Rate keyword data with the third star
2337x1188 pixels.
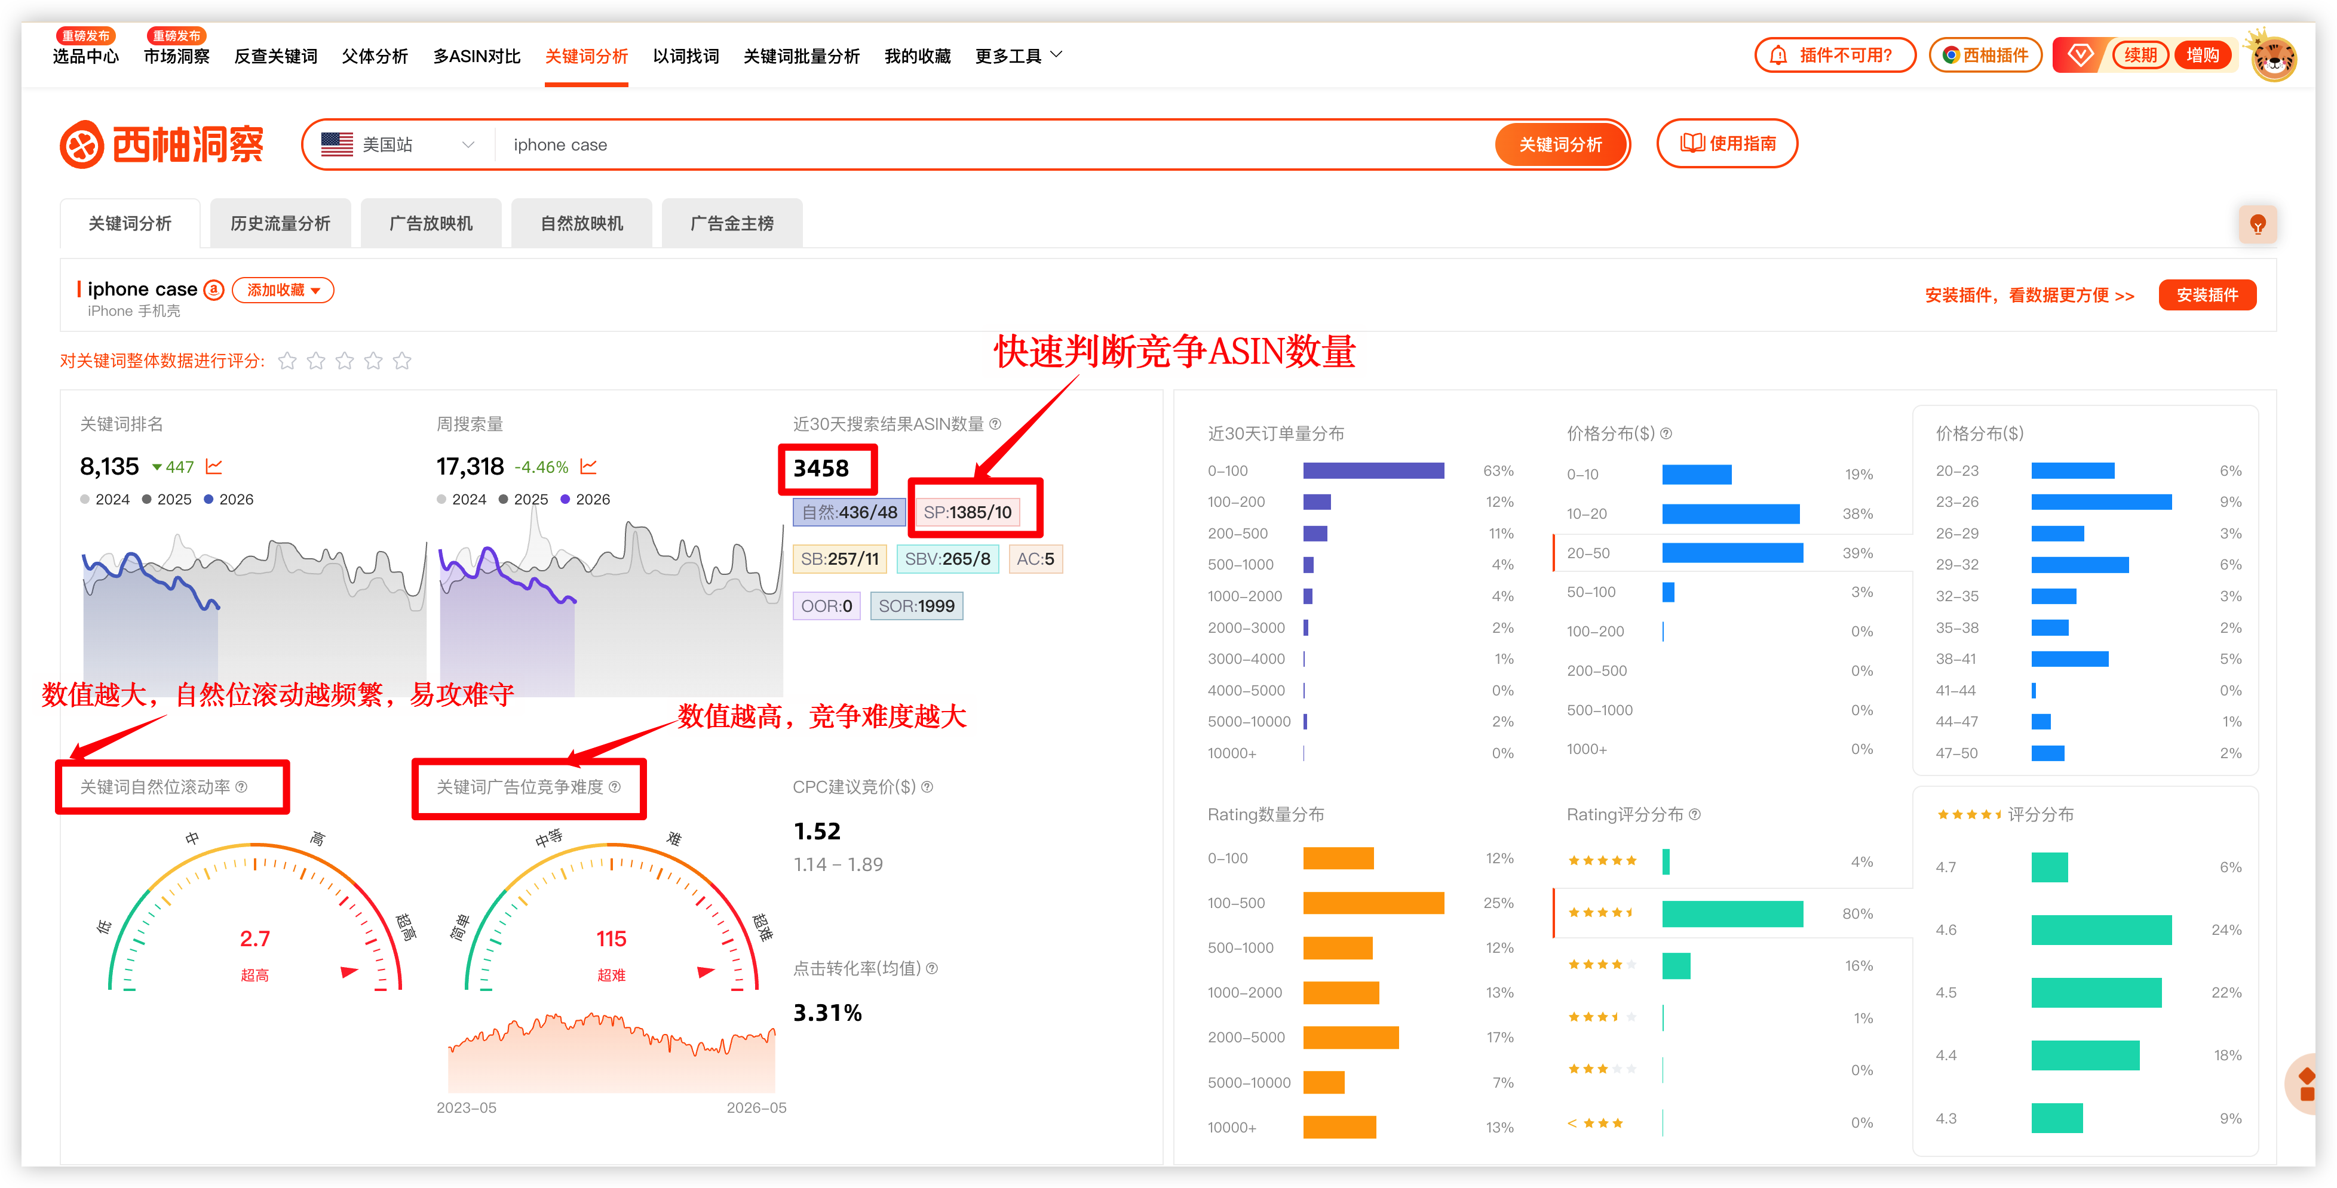345,361
